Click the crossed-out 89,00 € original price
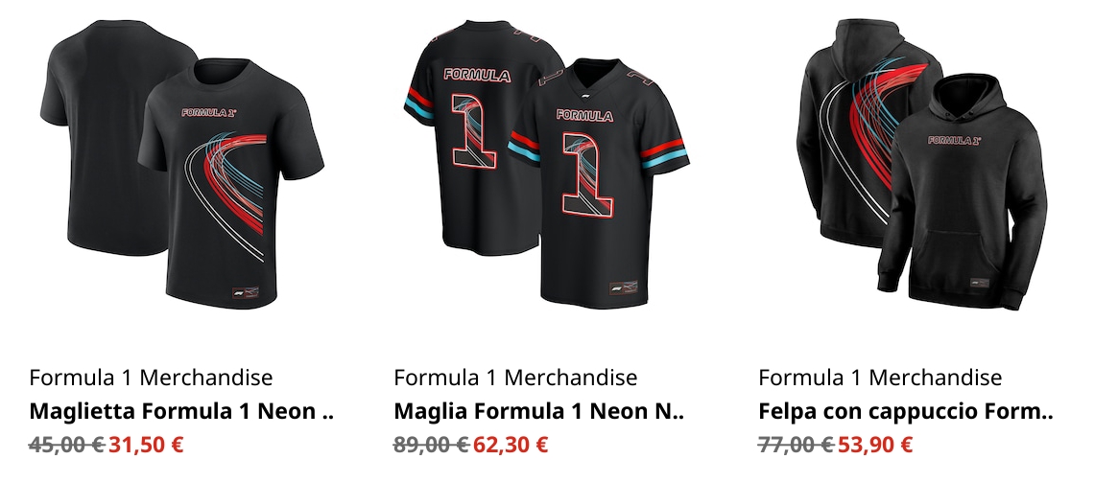The image size is (1094, 482). [x=431, y=445]
